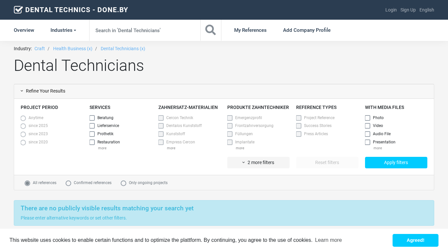Tick the Frontzahnversorgung checkbox

point(230,126)
